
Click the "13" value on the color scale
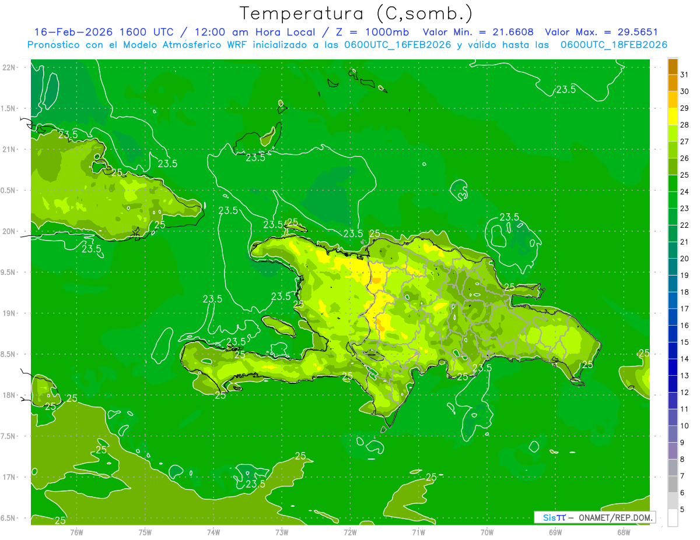(x=685, y=376)
